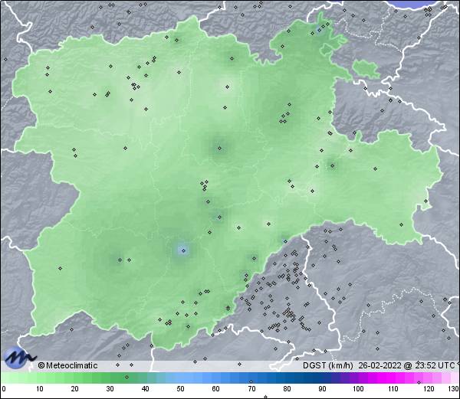Click the scale value 50 label

pos(180,389)
